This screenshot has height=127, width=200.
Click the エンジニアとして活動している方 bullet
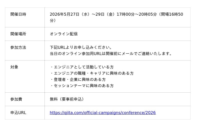[x=82, y=67]
